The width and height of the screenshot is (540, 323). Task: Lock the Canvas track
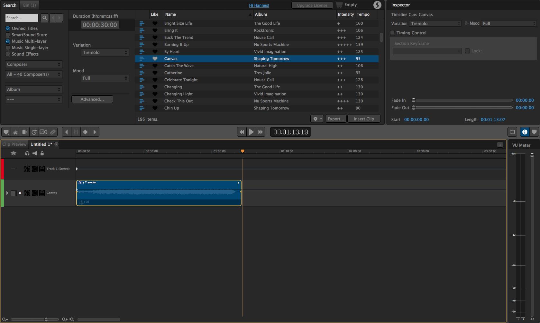(42, 193)
